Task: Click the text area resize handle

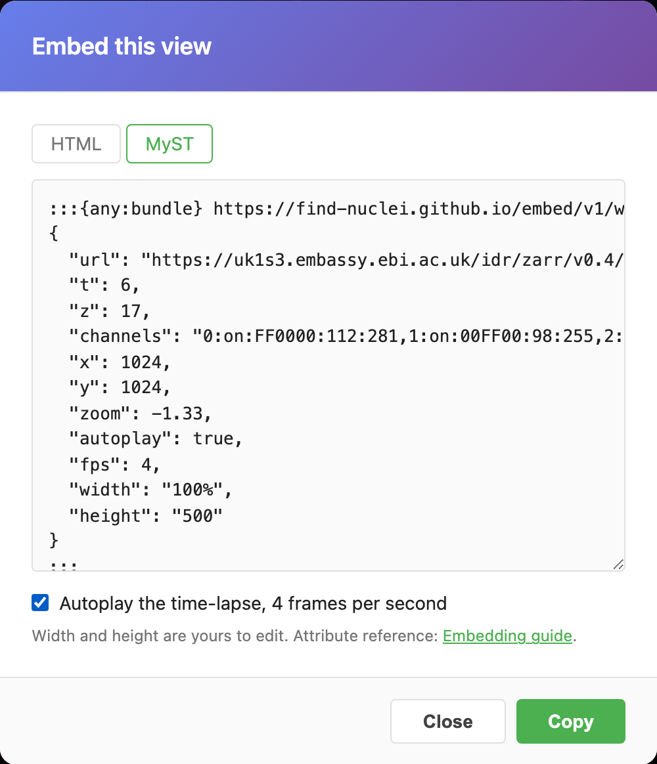Action: click(x=618, y=564)
